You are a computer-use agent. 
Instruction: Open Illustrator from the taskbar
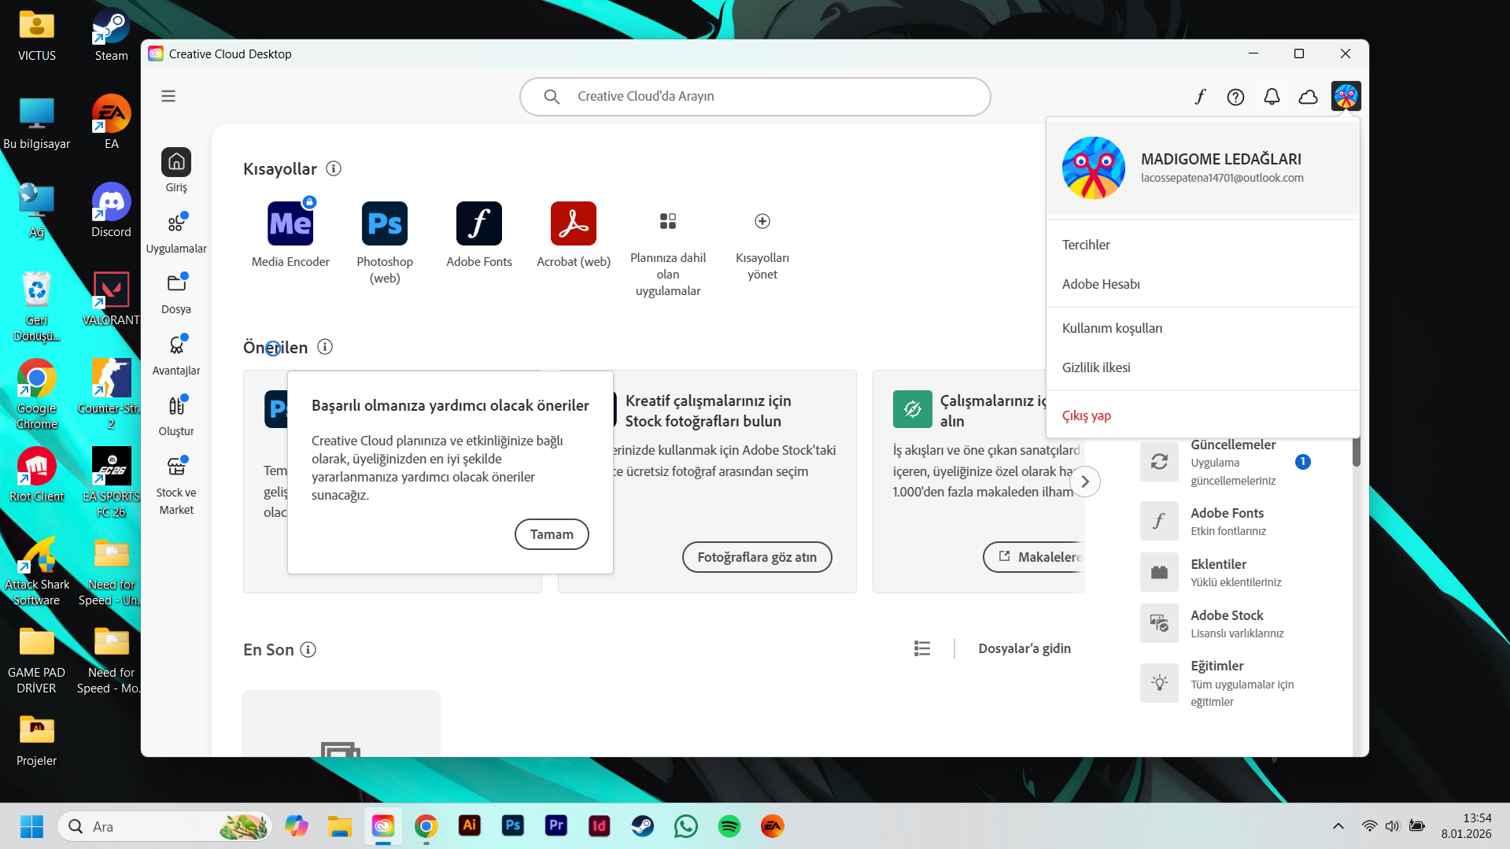470,826
